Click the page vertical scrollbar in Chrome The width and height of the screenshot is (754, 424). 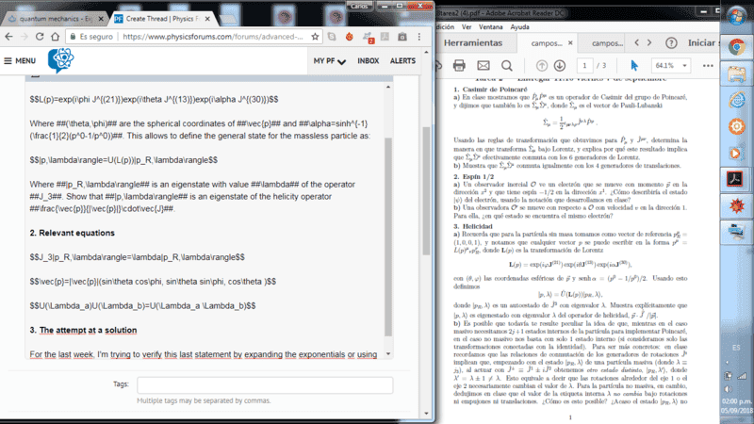[x=427, y=191]
